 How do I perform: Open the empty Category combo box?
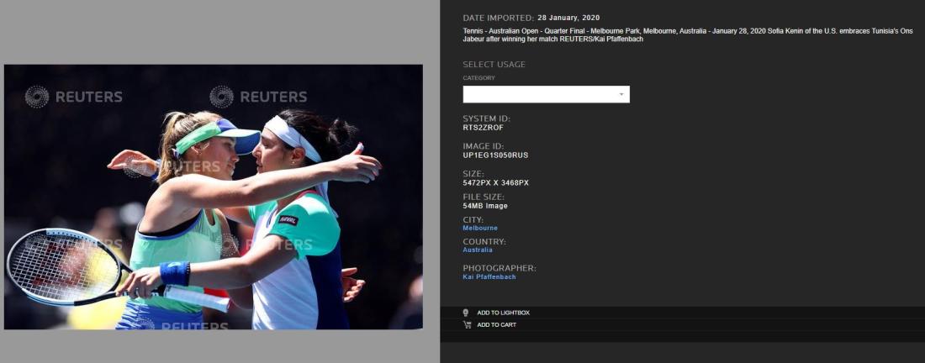click(547, 94)
